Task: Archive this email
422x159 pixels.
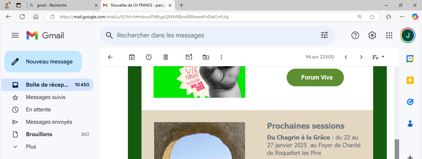Action: coord(132,57)
